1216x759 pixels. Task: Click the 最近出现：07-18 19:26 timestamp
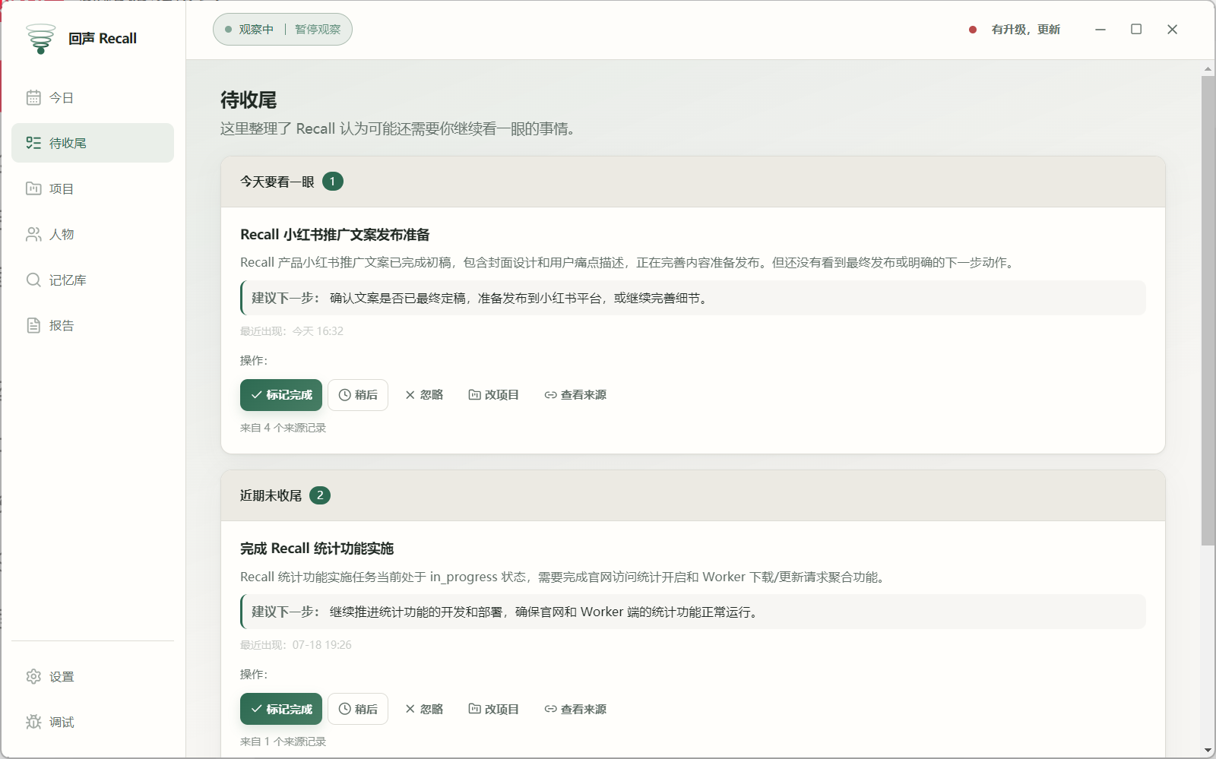[x=296, y=645]
